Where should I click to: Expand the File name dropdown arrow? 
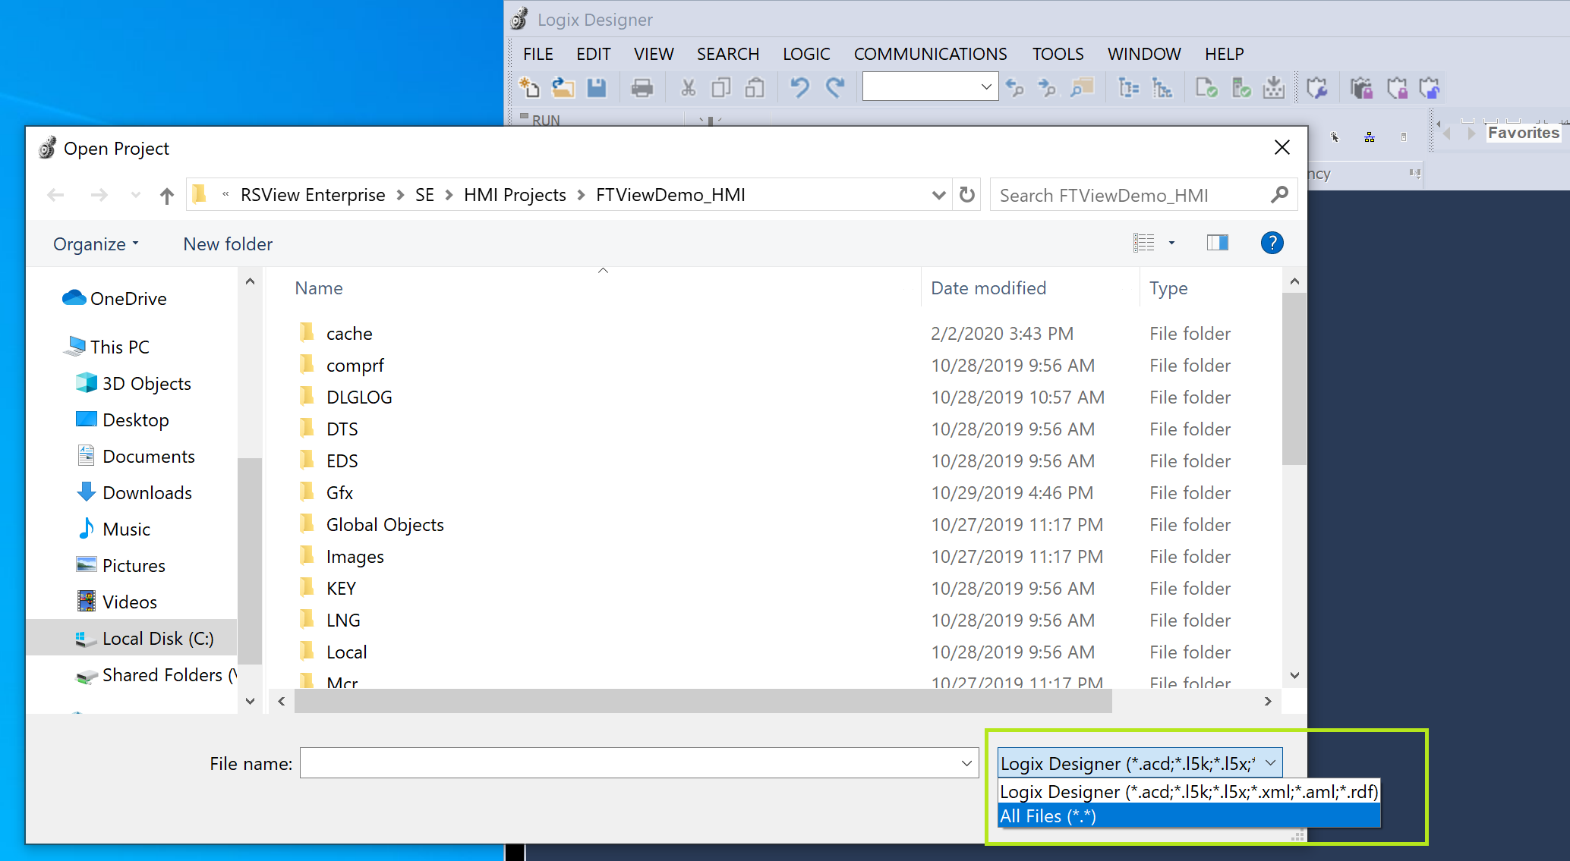click(966, 763)
